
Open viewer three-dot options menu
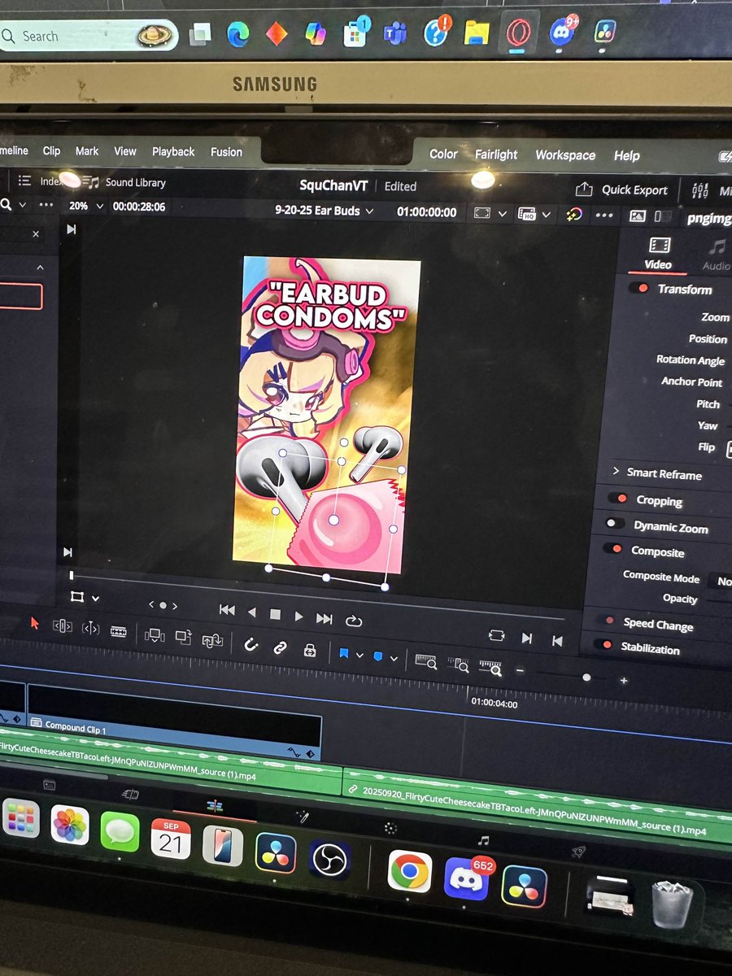coord(604,216)
